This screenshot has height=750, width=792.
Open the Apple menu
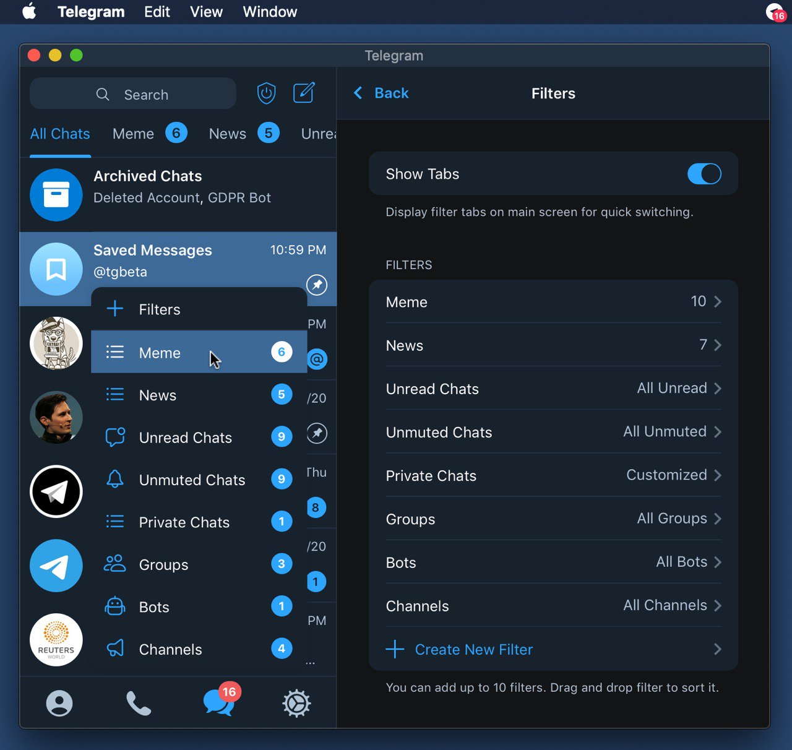[29, 12]
